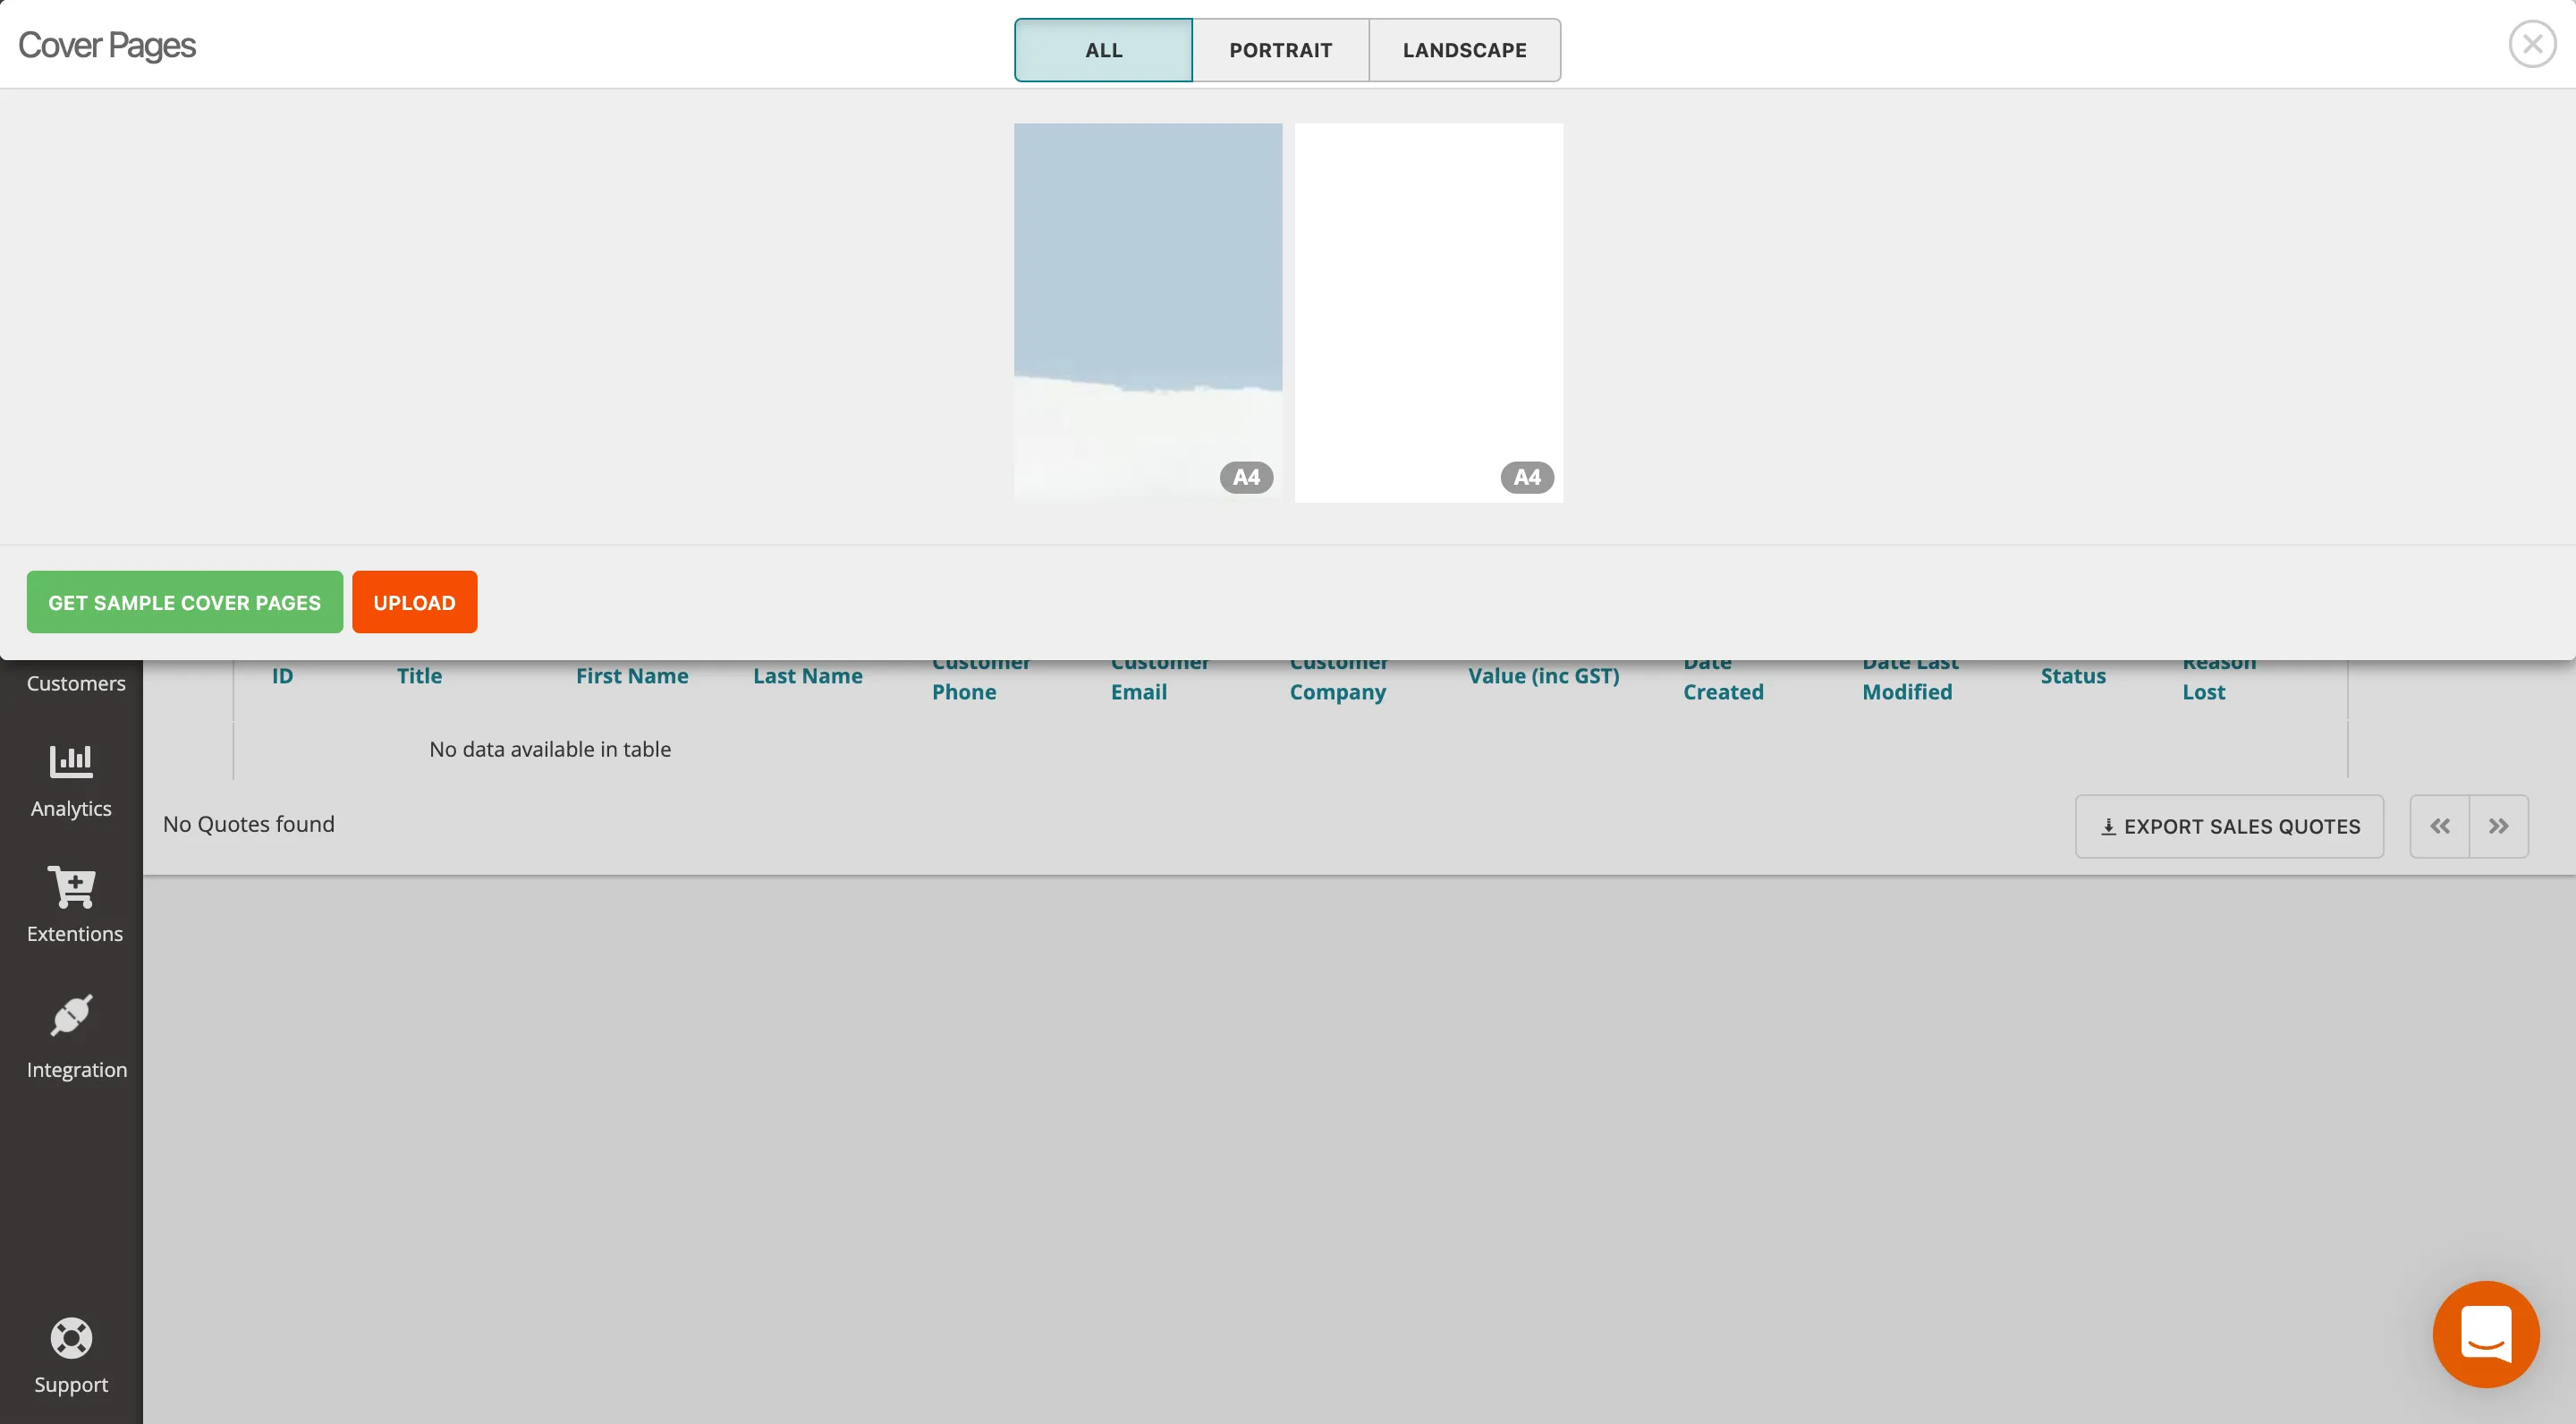Click EXPORT SALES QUOTES
Viewport: 2576px width, 1424px height.
coord(2229,826)
